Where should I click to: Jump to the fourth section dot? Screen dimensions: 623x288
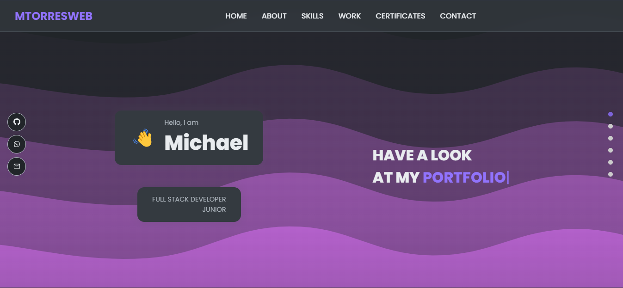(x=611, y=150)
